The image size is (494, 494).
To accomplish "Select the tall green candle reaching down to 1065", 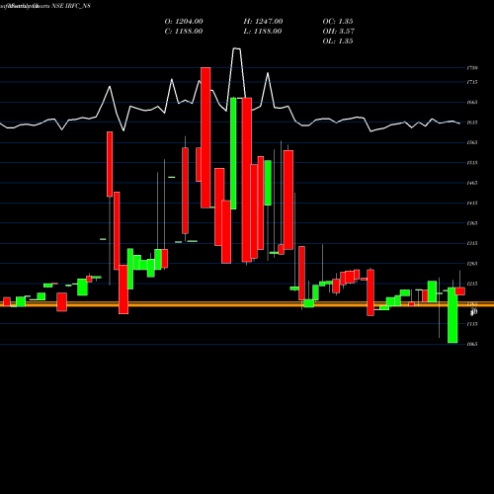I will [453, 315].
